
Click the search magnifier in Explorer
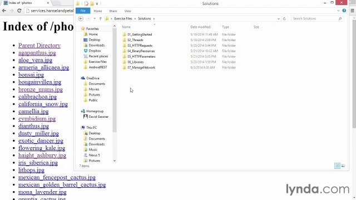[x=340, y=18]
